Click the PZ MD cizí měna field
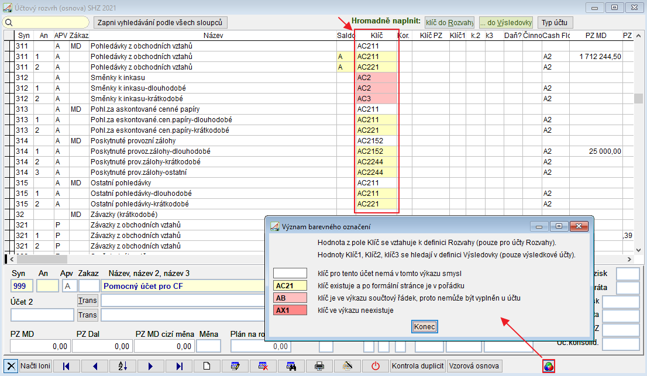647x376 pixels. coord(164,346)
